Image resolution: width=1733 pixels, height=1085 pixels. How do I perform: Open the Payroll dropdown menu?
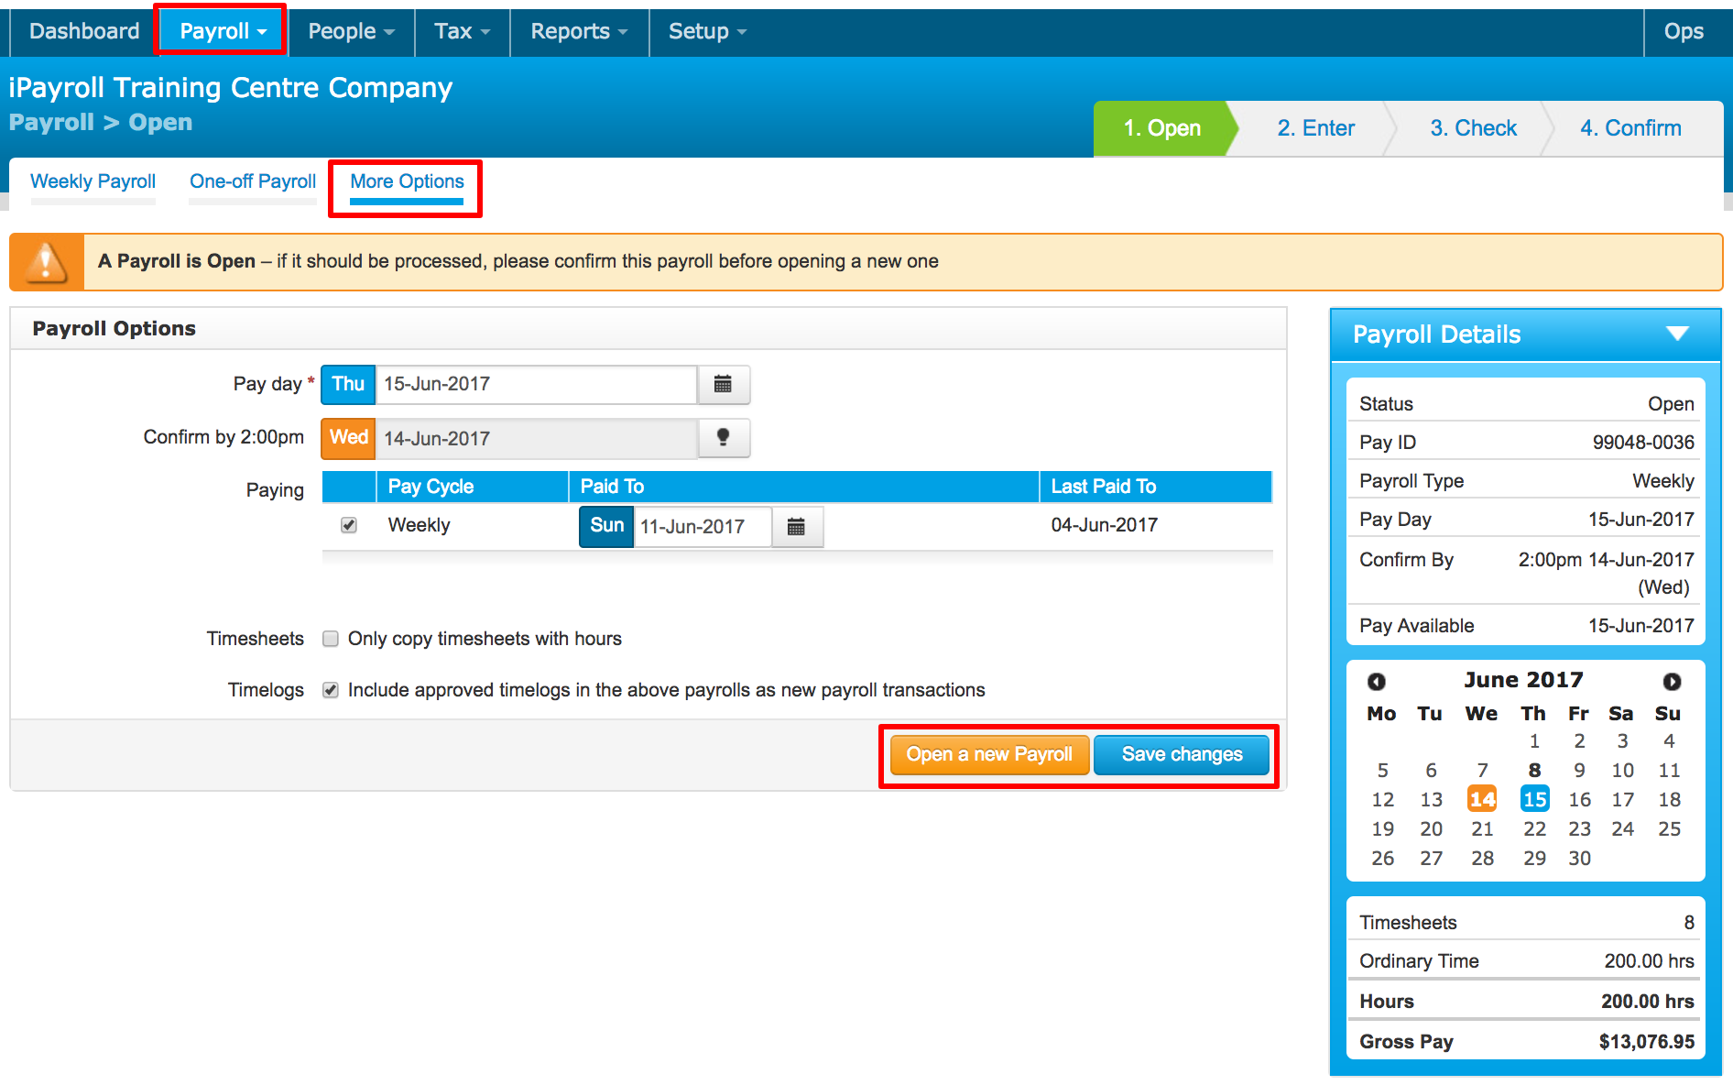coord(223,31)
